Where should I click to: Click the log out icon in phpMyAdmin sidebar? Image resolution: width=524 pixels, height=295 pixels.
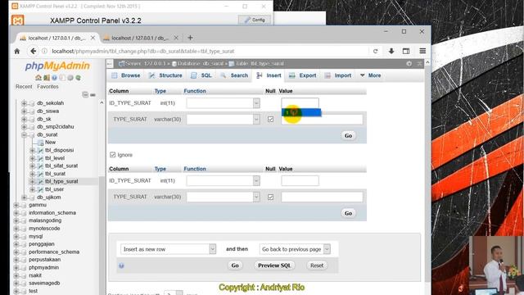(47, 78)
